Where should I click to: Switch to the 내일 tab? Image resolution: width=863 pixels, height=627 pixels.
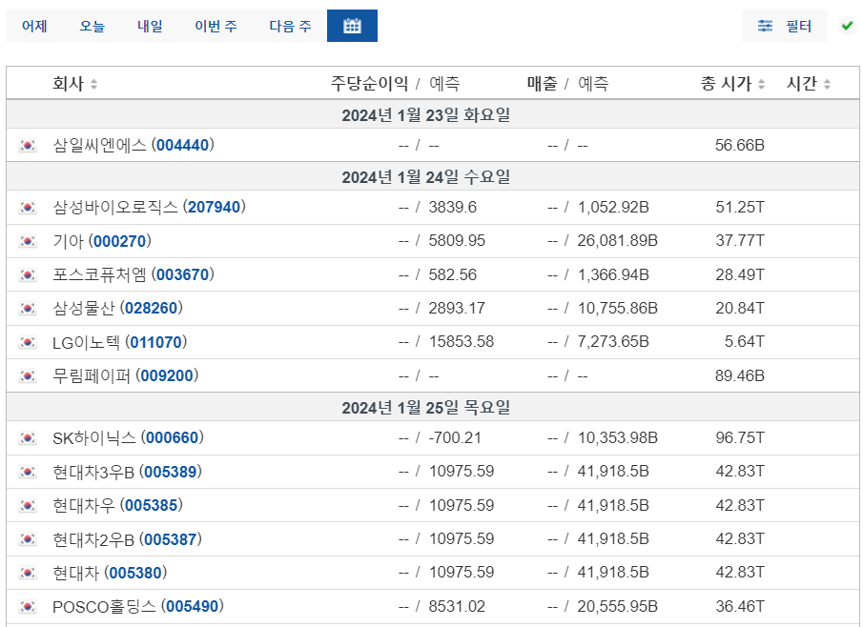[x=150, y=26]
